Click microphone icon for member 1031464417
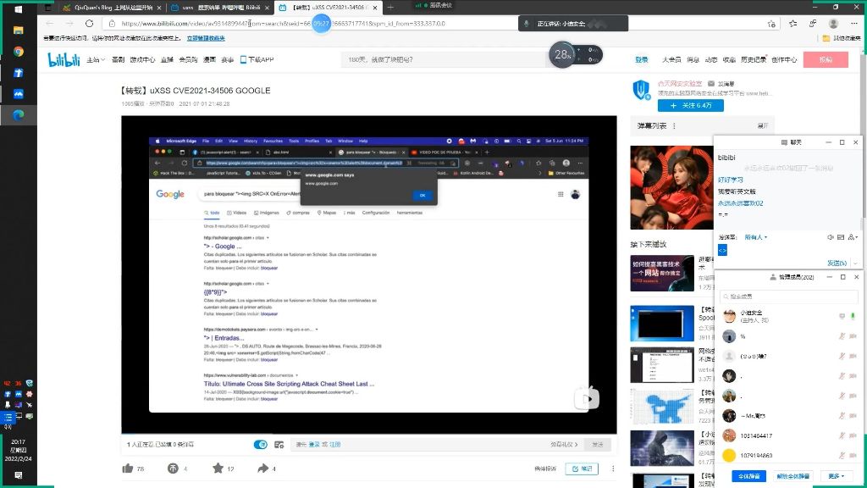Image resolution: width=867 pixels, height=488 pixels. [x=842, y=435]
